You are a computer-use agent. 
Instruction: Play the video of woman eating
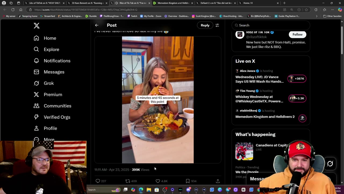(x=158, y=100)
